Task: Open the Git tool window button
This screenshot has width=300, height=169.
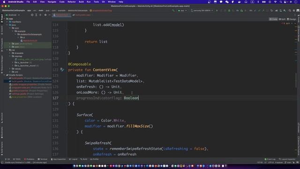Action: (x=7, y=159)
